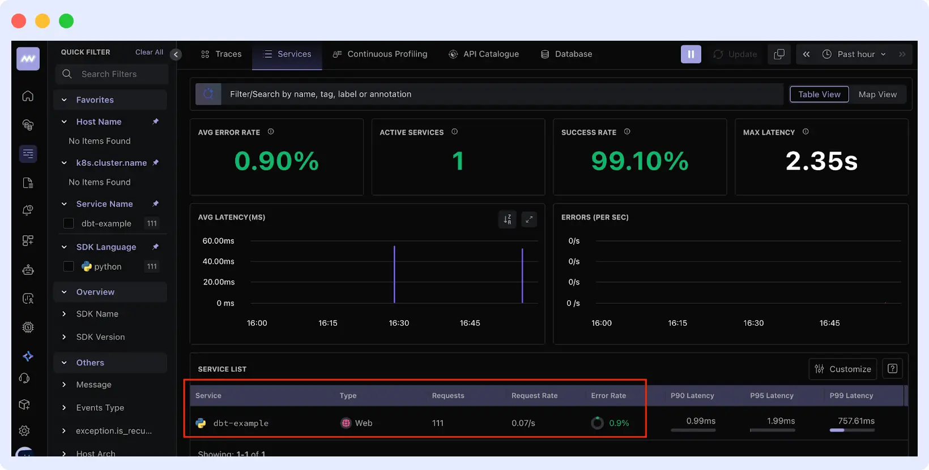Screen dimensions: 929x470
Task: Shift time range forward with double-right arrows
Action: point(902,54)
